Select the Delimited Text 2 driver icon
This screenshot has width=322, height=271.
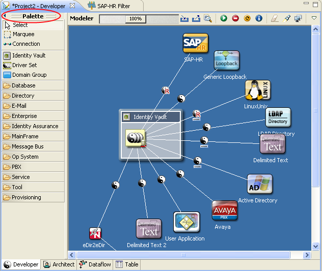click(149, 229)
